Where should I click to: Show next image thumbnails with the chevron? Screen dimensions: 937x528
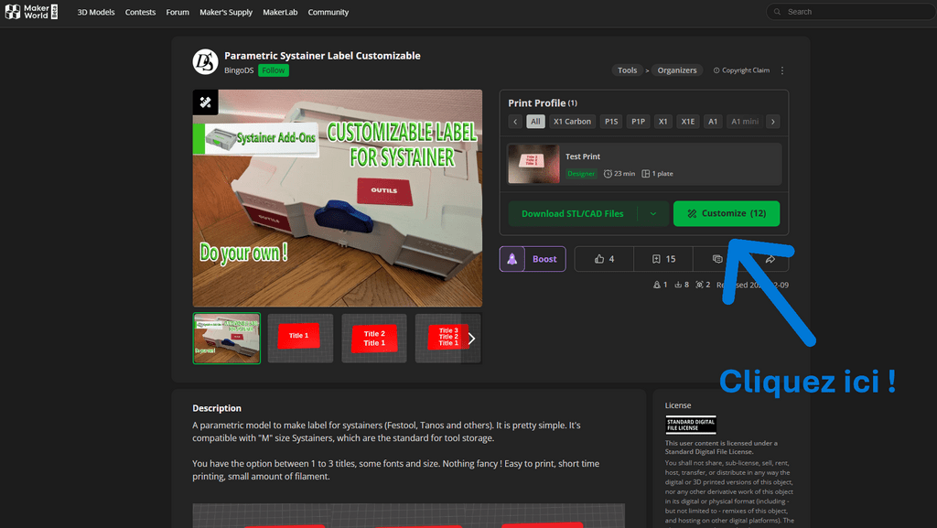(x=471, y=339)
